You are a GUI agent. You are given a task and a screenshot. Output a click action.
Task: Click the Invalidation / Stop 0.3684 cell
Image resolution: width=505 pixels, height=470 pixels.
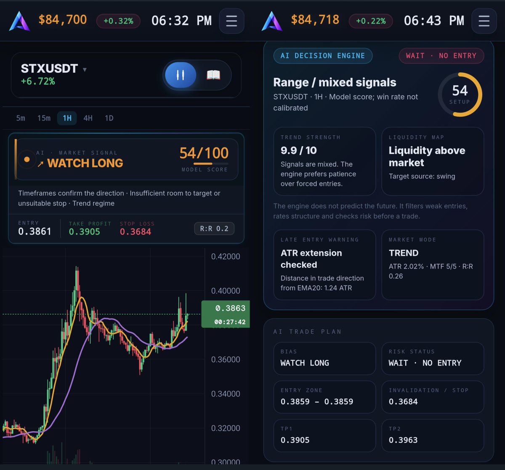(433, 397)
